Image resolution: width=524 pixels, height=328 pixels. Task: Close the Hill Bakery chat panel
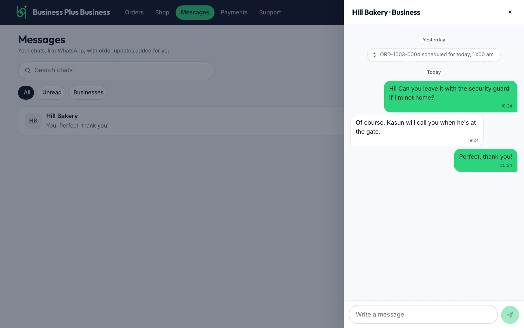(x=510, y=12)
